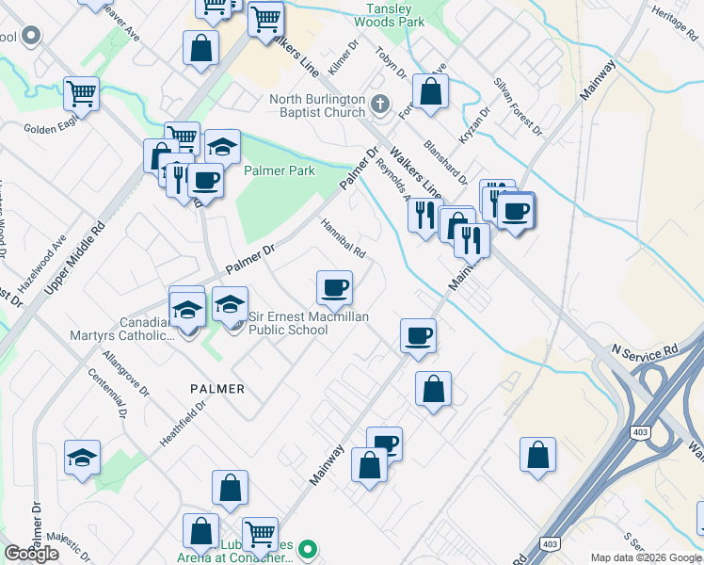Click the Canadian Martyrs Catholic label
Viewport: 704px width, 565px height.
pyautogui.click(x=122, y=329)
